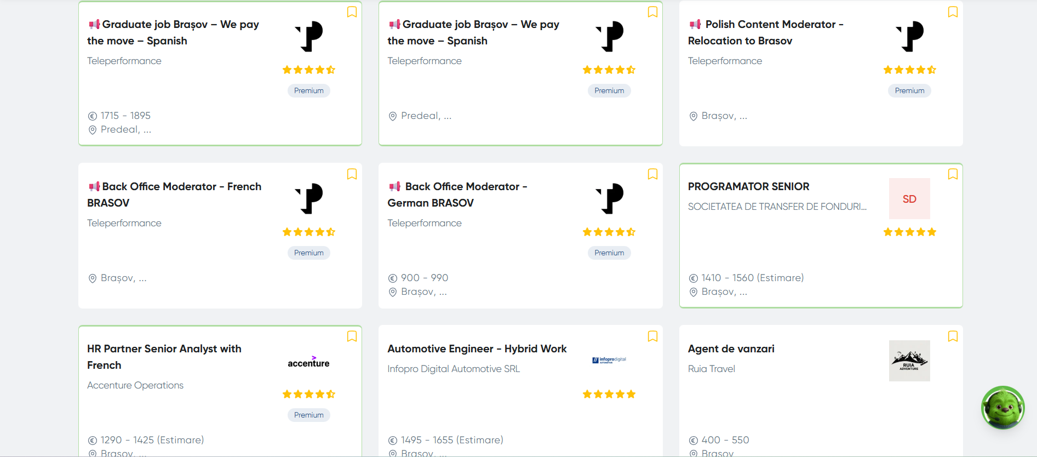
Task: Click Brașov location on Polish Content Moderator card
Action: point(724,116)
